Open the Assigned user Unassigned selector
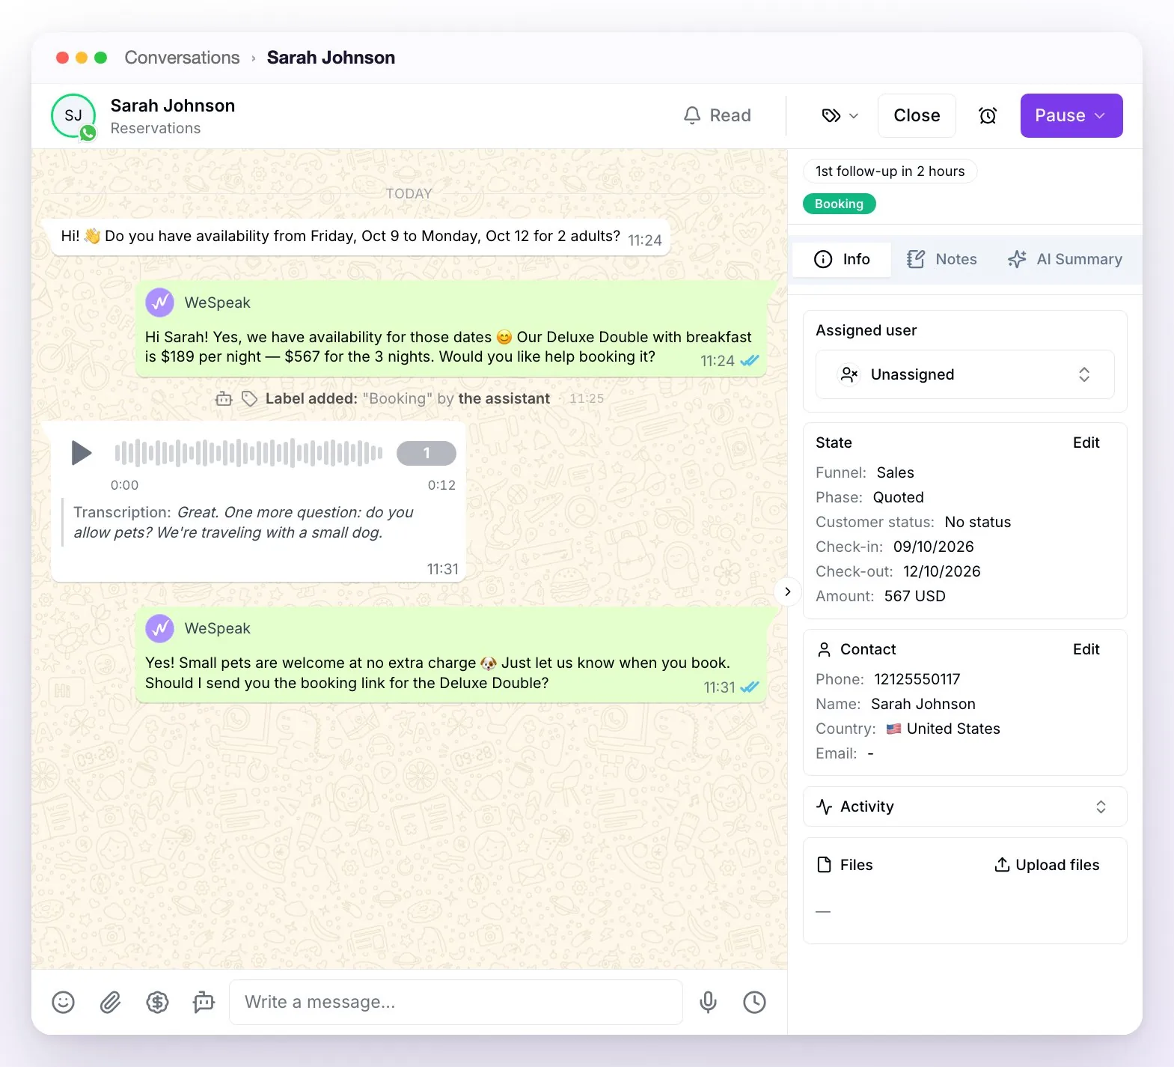The width and height of the screenshot is (1174, 1067). [x=964, y=374]
